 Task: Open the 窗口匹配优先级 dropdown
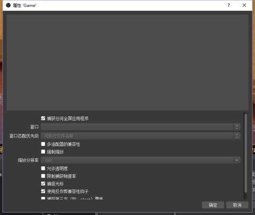click(x=141, y=136)
